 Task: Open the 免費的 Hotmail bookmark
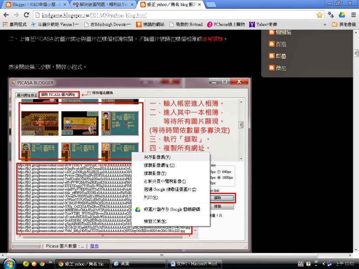click(187, 24)
